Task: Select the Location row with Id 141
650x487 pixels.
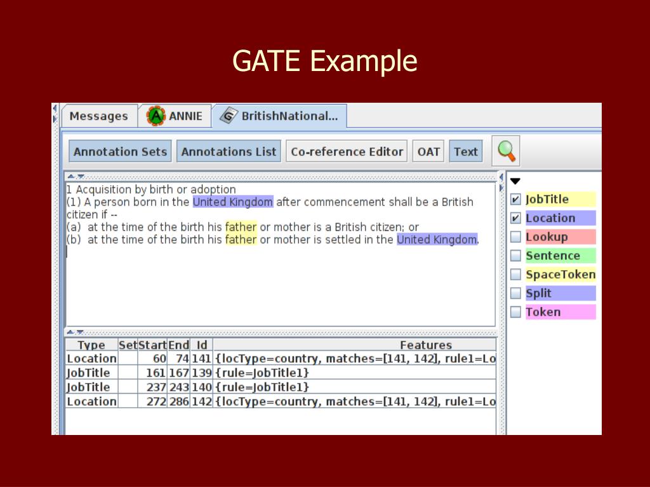Action: [x=281, y=359]
